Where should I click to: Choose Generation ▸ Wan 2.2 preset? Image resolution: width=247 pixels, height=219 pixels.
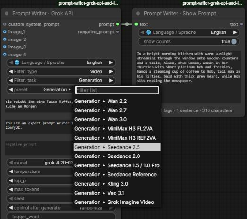point(117,101)
